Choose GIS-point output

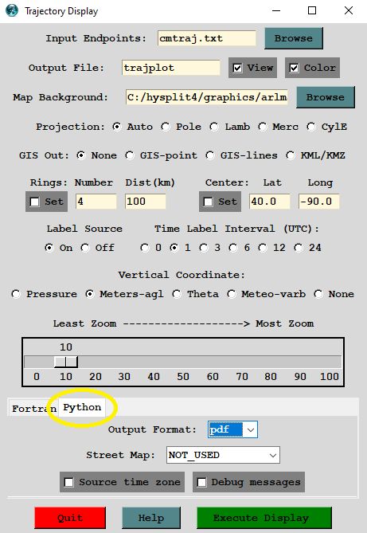(x=130, y=155)
